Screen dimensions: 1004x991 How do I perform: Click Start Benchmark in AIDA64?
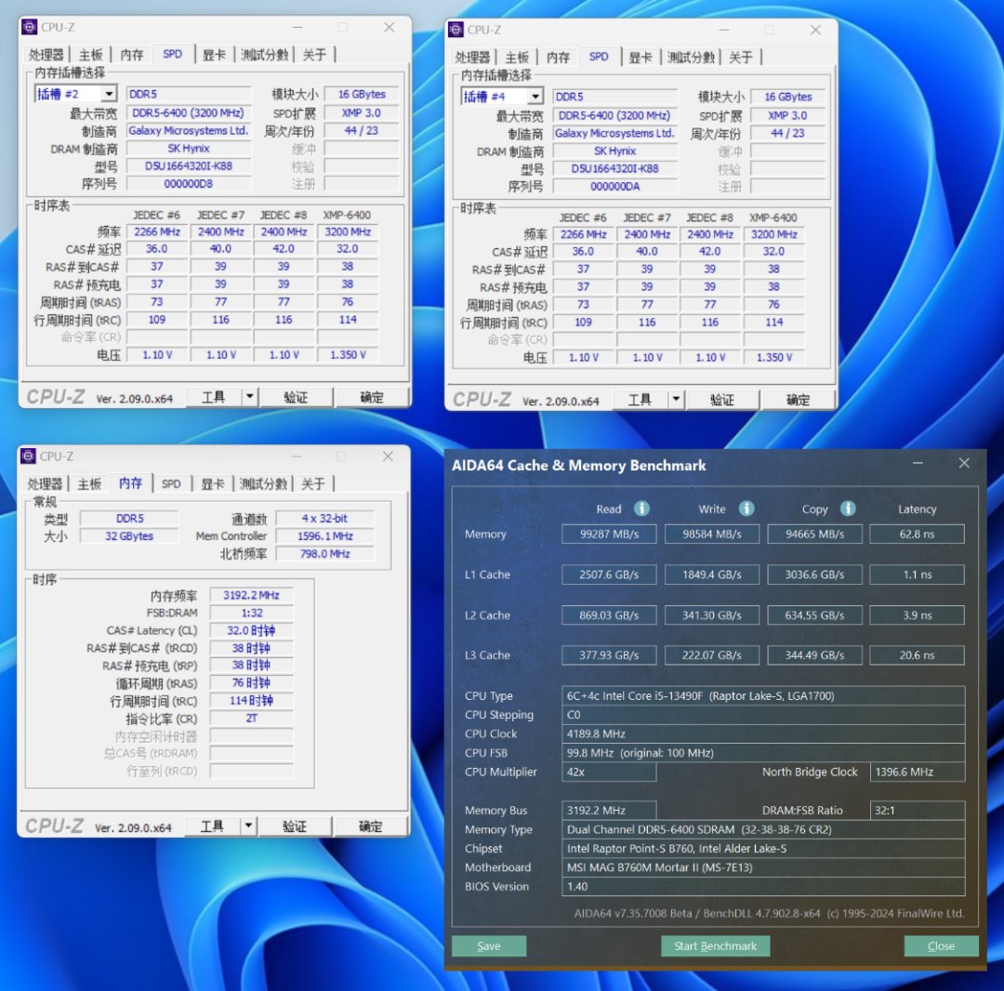pos(715,945)
